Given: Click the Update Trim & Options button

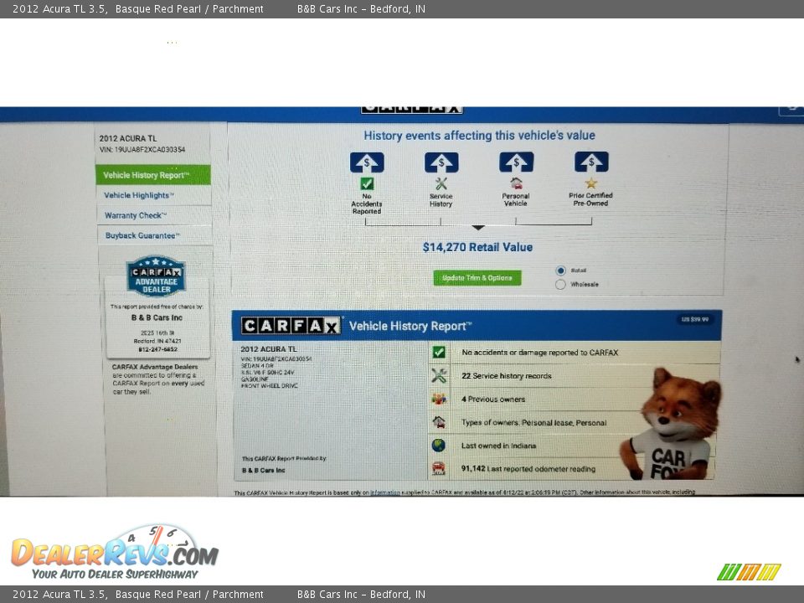Looking at the screenshot, I should pyautogui.click(x=477, y=278).
